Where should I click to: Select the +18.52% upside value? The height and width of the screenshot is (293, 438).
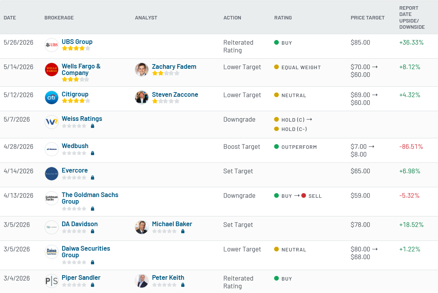pos(411,225)
